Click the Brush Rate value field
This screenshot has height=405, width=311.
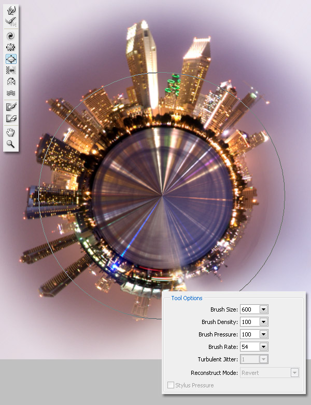point(250,347)
